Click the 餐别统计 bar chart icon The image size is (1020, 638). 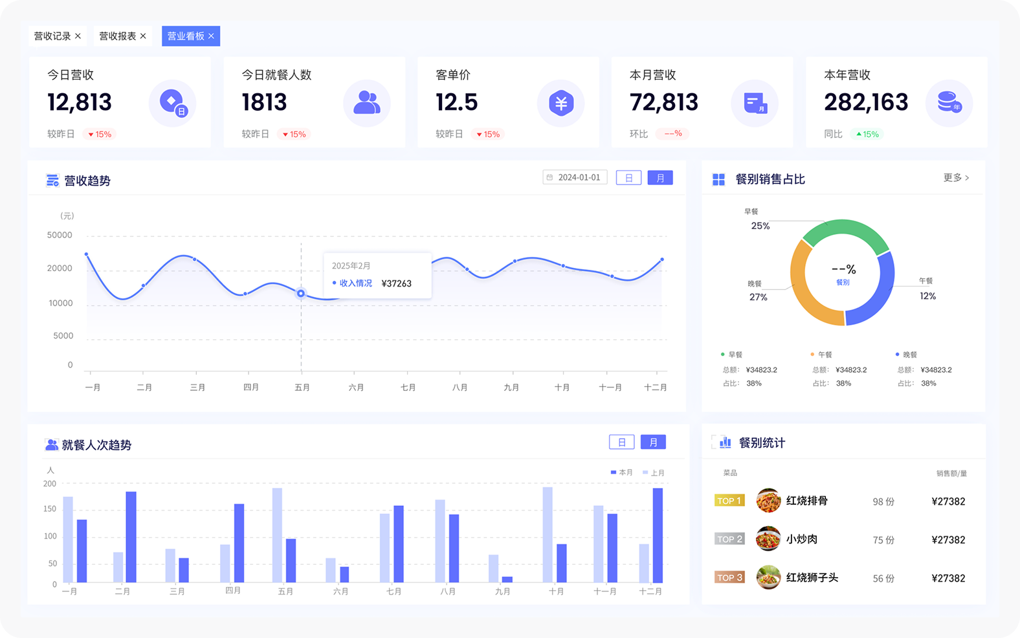725,443
